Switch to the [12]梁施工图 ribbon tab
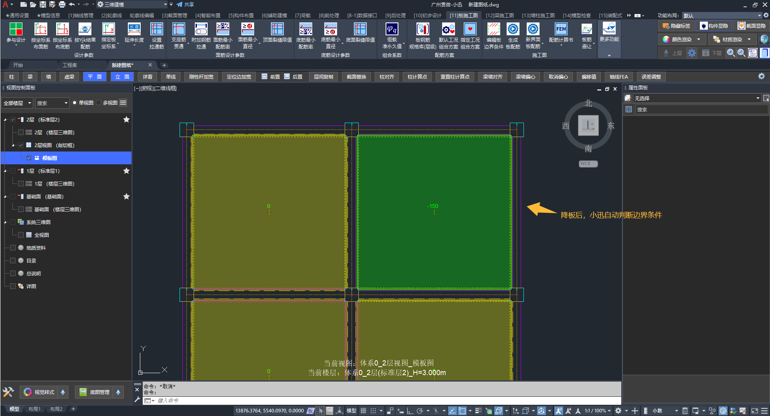 pyautogui.click(x=499, y=15)
